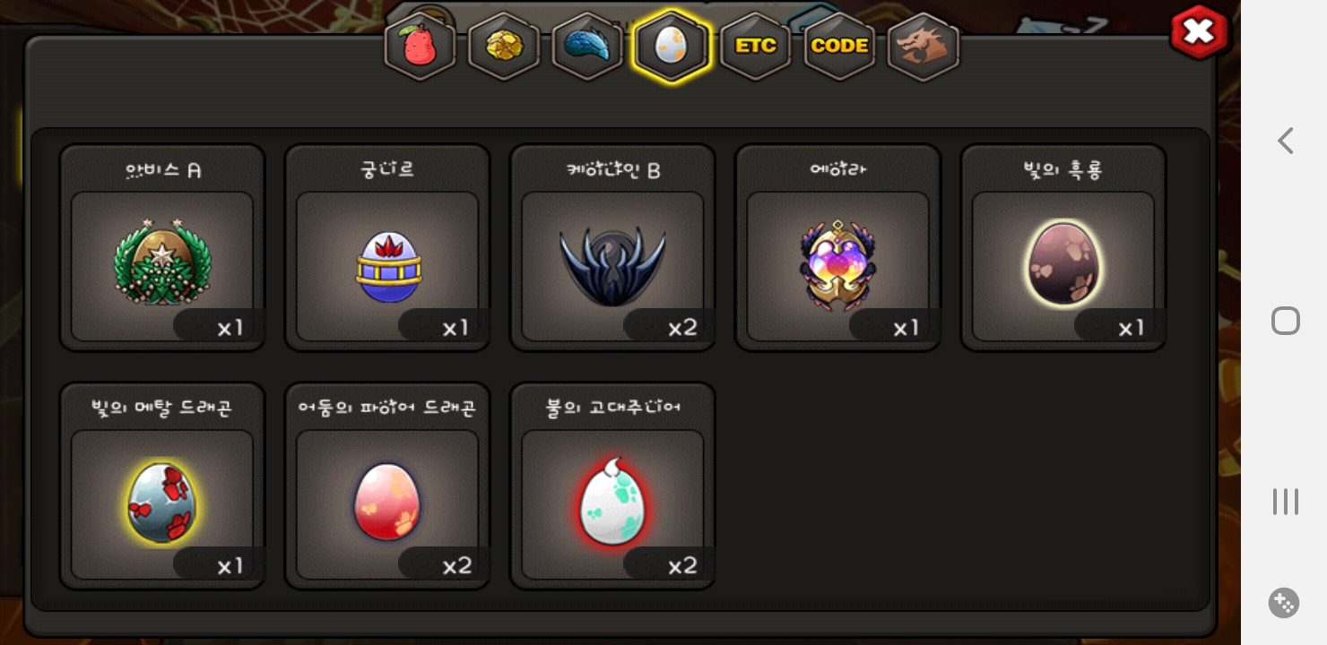Close the inventory with red X
The image size is (1327, 645).
1199,32
